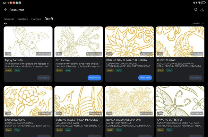The image size is (208, 137).
Task: Click the 'BURUNG WALLET MEGA MENDUNG' title
Action: (x=77, y=120)
